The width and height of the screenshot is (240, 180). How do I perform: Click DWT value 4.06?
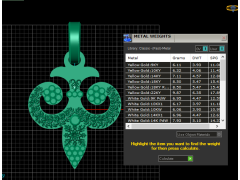tap(196, 70)
